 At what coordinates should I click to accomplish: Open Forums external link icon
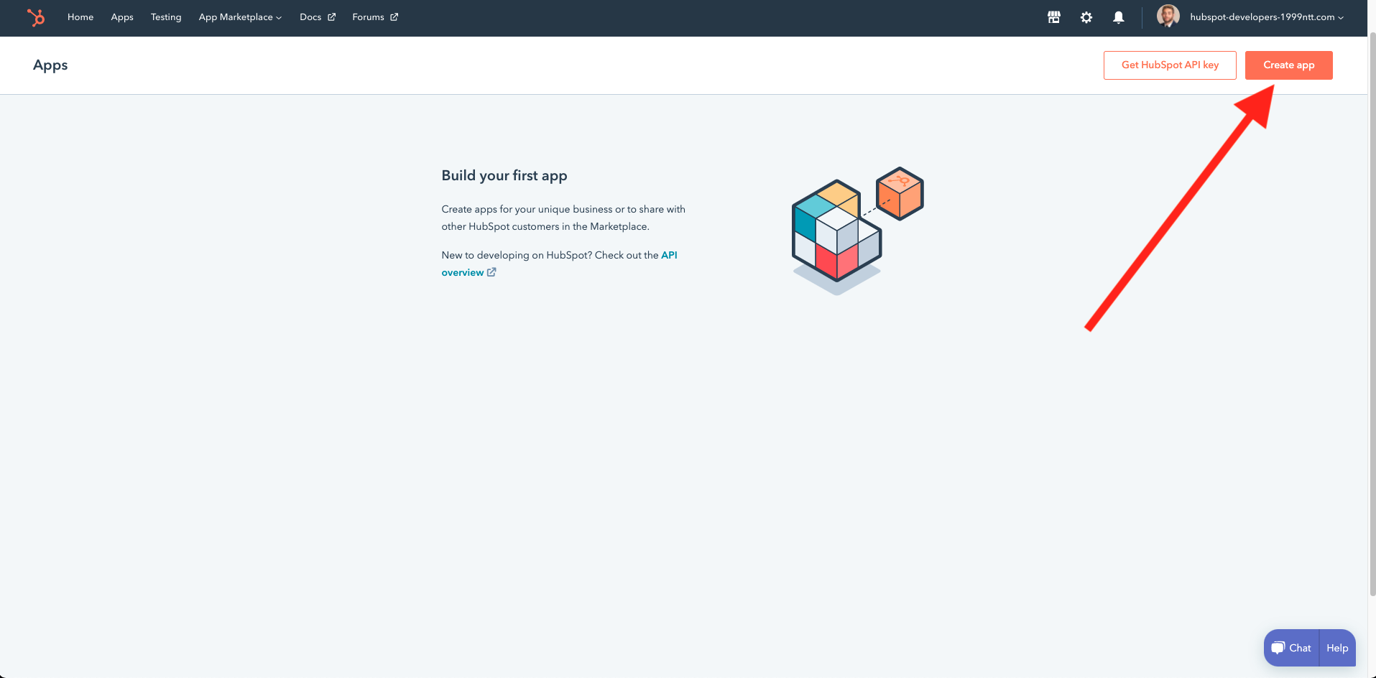394,17
